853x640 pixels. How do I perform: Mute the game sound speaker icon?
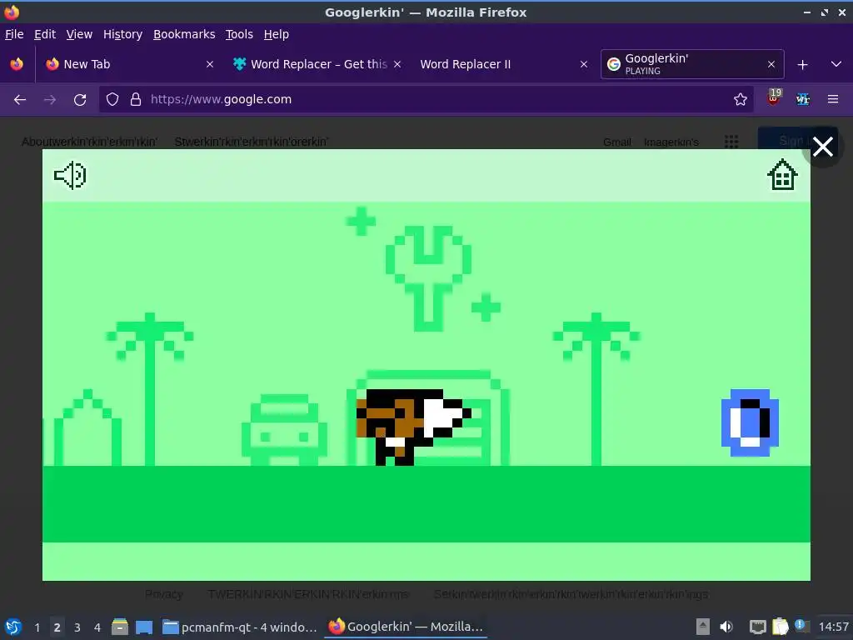point(70,175)
